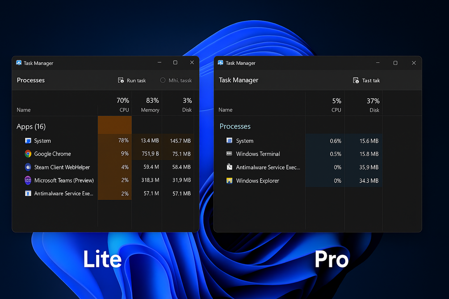
Task: Click the Run task icon in Lite window
Action: [x=121, y=80]
